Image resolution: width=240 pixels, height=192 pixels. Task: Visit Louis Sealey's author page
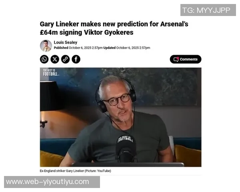(x=66, y=42)
